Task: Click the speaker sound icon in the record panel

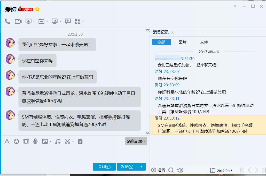Action: click(180, 170)
